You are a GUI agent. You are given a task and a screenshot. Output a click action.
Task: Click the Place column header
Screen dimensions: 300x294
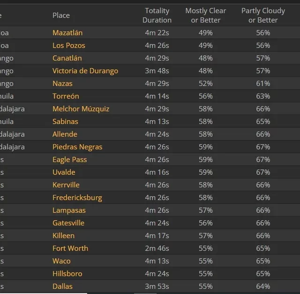click(x=61, y=15)
